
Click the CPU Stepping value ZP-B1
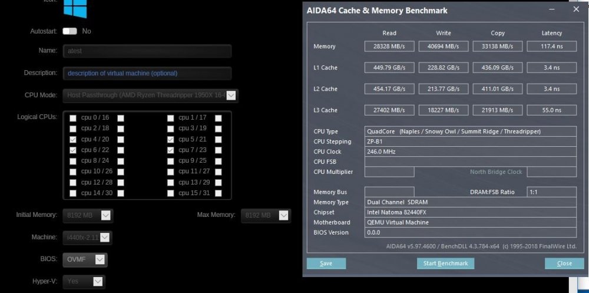click(x=471, y=141)
